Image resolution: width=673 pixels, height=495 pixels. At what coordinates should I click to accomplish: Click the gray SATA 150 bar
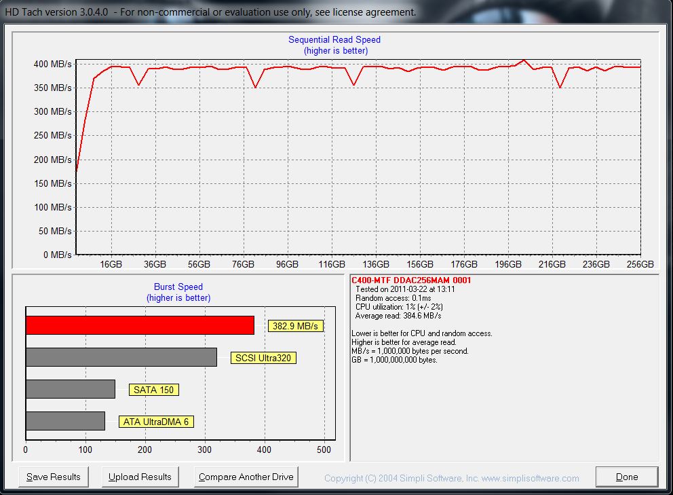[70, 389]
